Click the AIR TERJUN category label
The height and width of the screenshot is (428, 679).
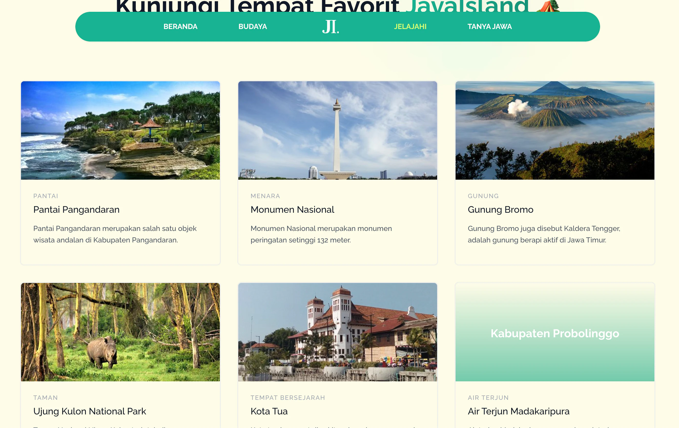[488, 398]
